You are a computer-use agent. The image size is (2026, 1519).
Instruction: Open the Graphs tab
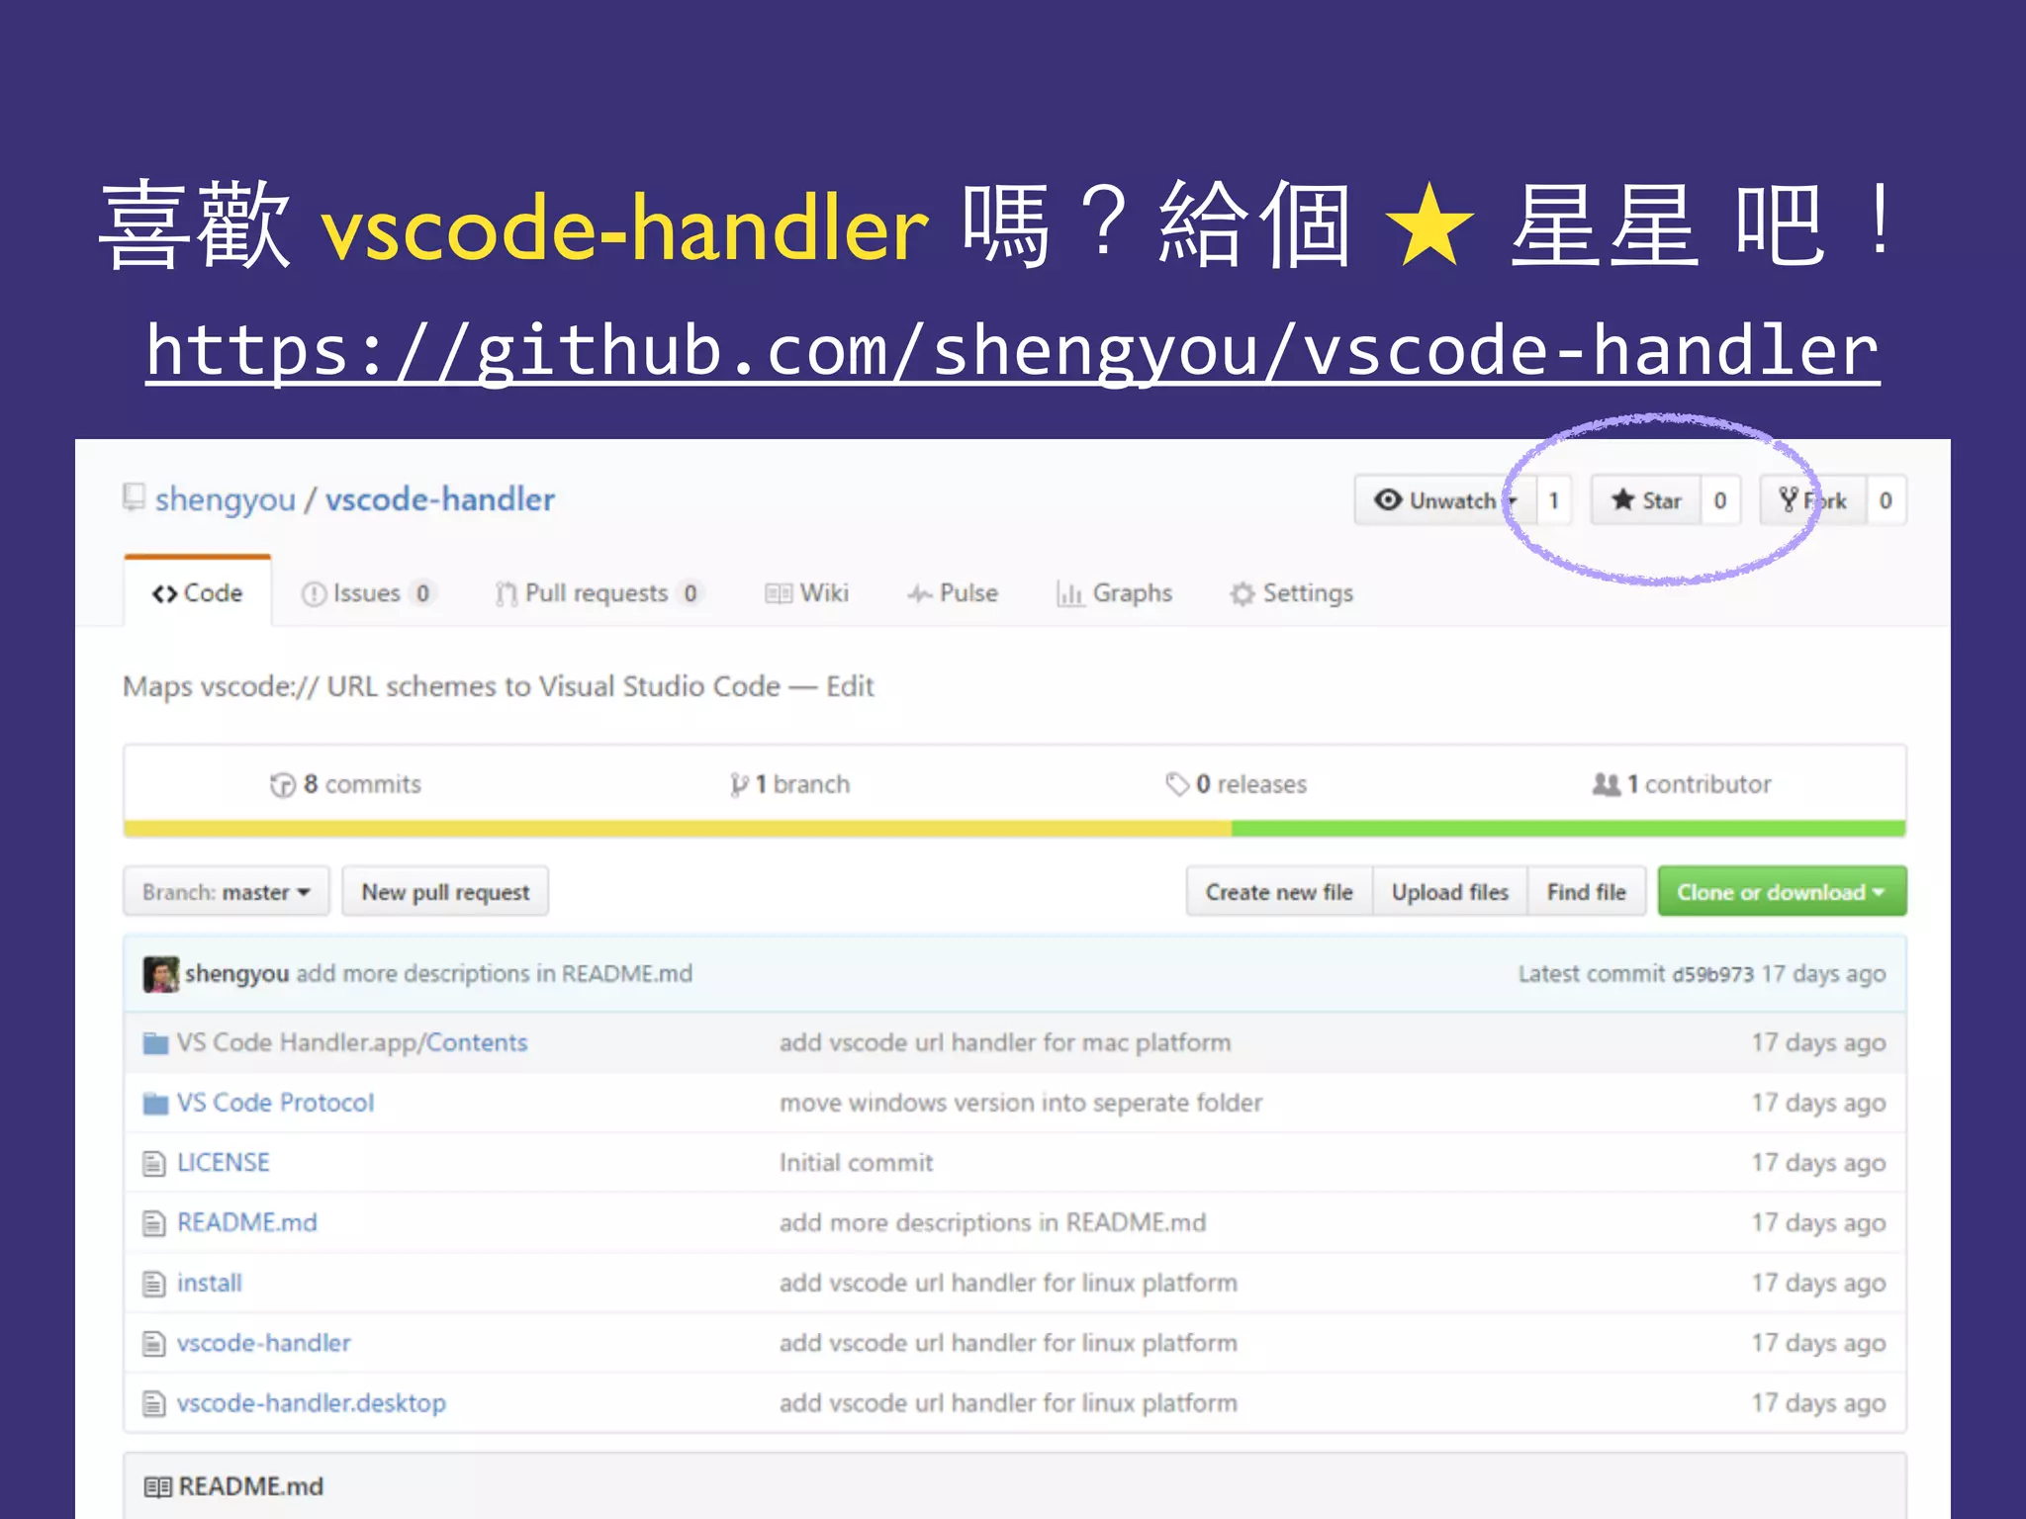point(1114,592)
